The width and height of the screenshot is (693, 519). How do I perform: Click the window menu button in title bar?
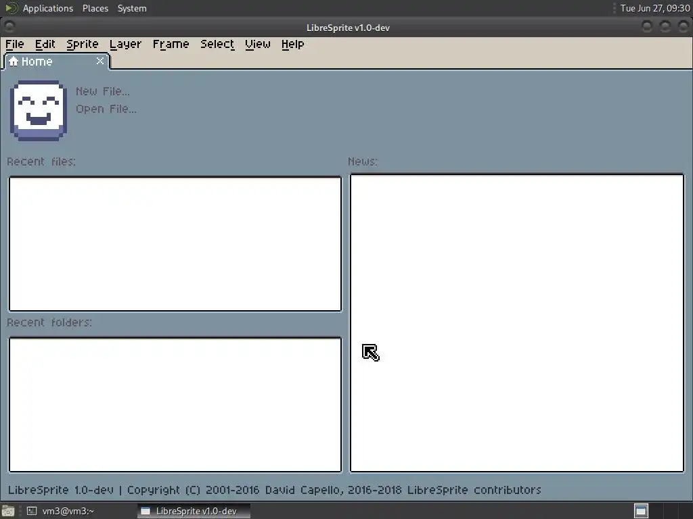(9, 27)
